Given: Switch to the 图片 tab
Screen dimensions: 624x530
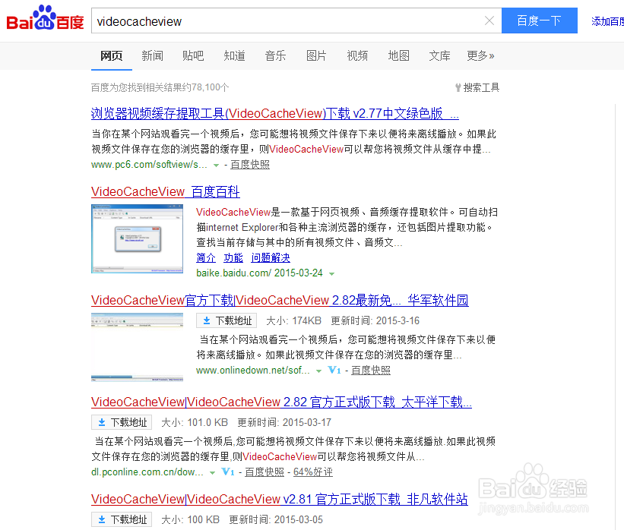Looking at the screenshot, I should tap(316, 55).
